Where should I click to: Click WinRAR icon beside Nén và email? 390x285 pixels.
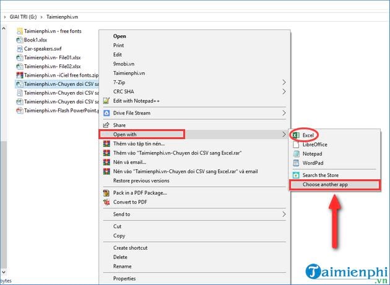tap(106, 162)
